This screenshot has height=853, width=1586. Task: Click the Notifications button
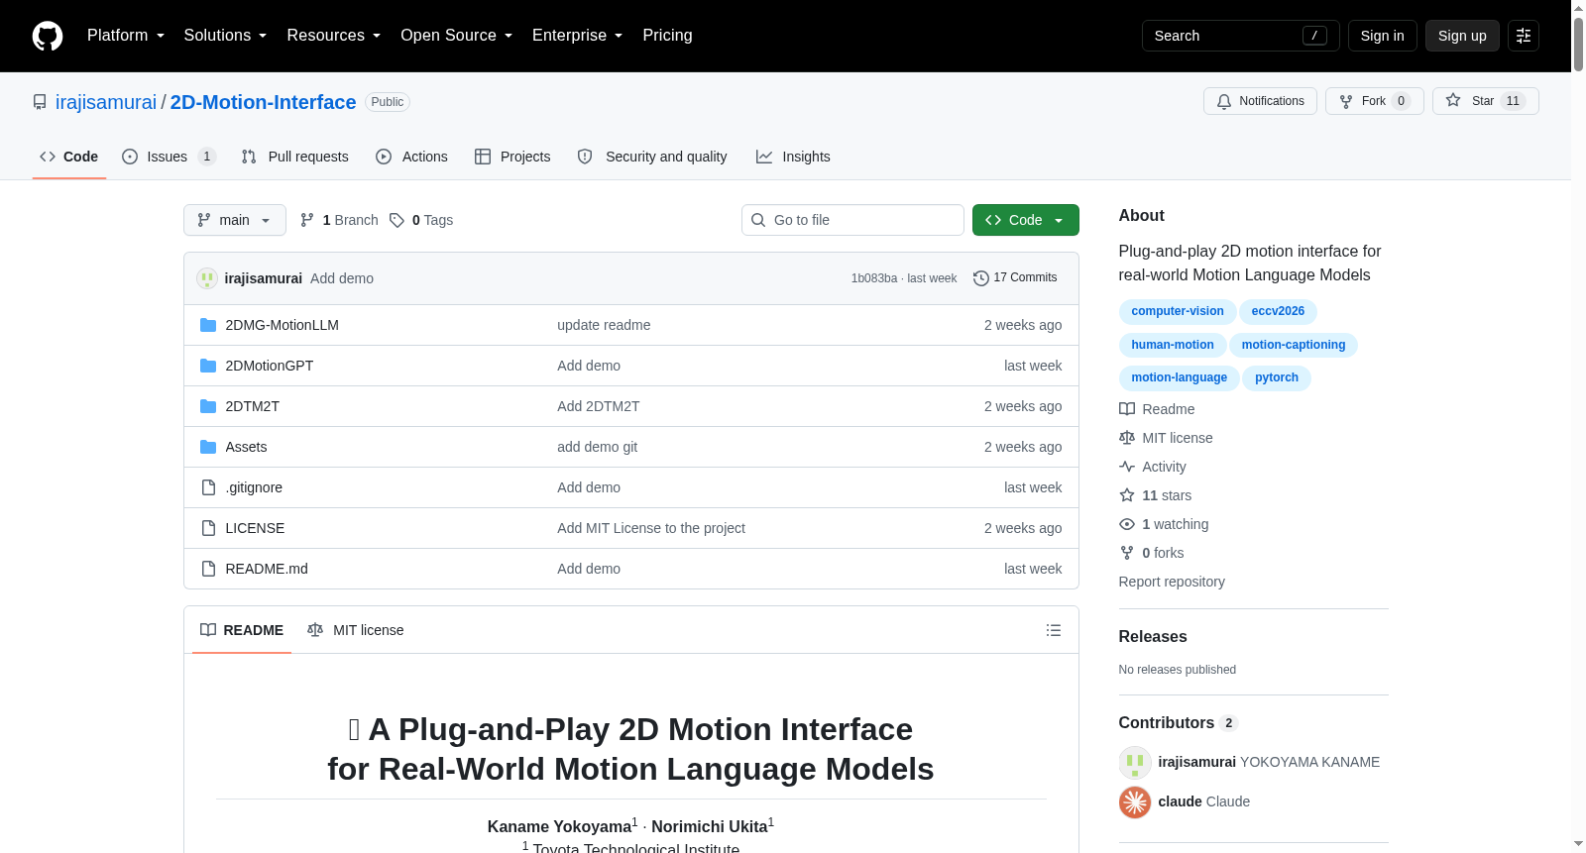point(1261,101)
